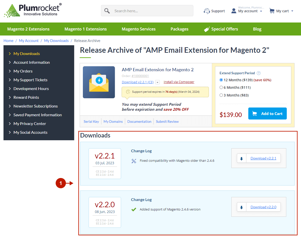Click the Plumrocket logo
Image resolution: width=301 pixels, height=236 pixels.
(x=33, y=10)
